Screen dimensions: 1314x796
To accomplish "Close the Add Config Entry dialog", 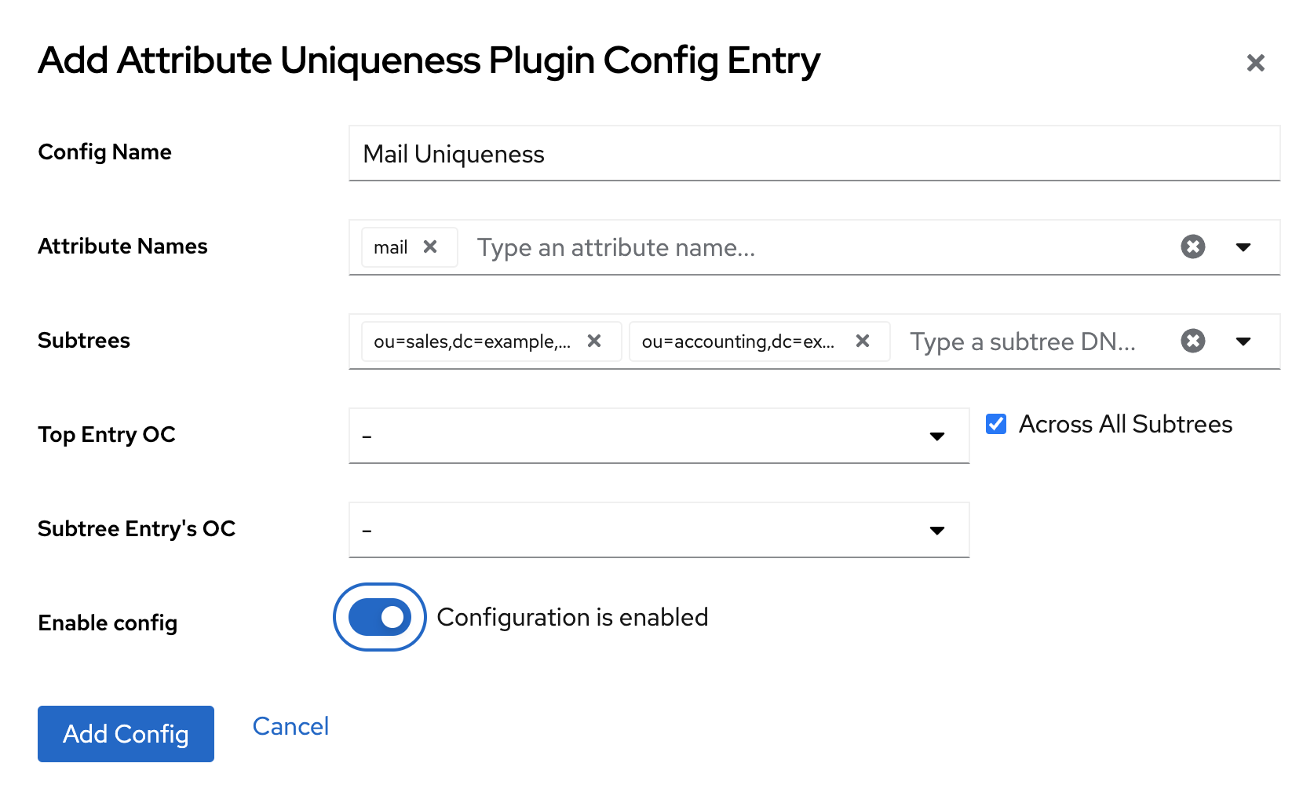I will point(1255,63).
